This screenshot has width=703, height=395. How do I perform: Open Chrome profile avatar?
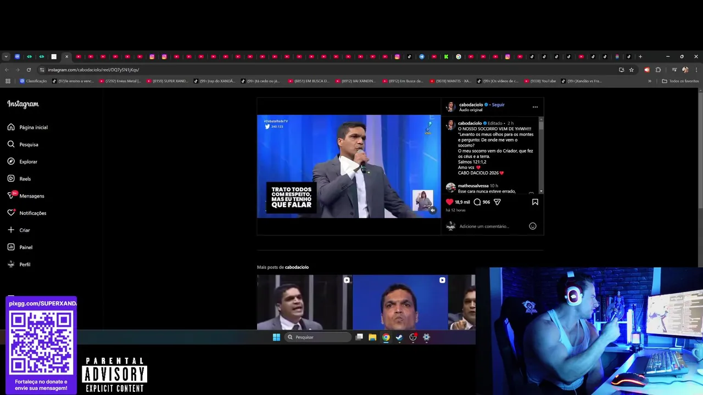coord(685,70)
